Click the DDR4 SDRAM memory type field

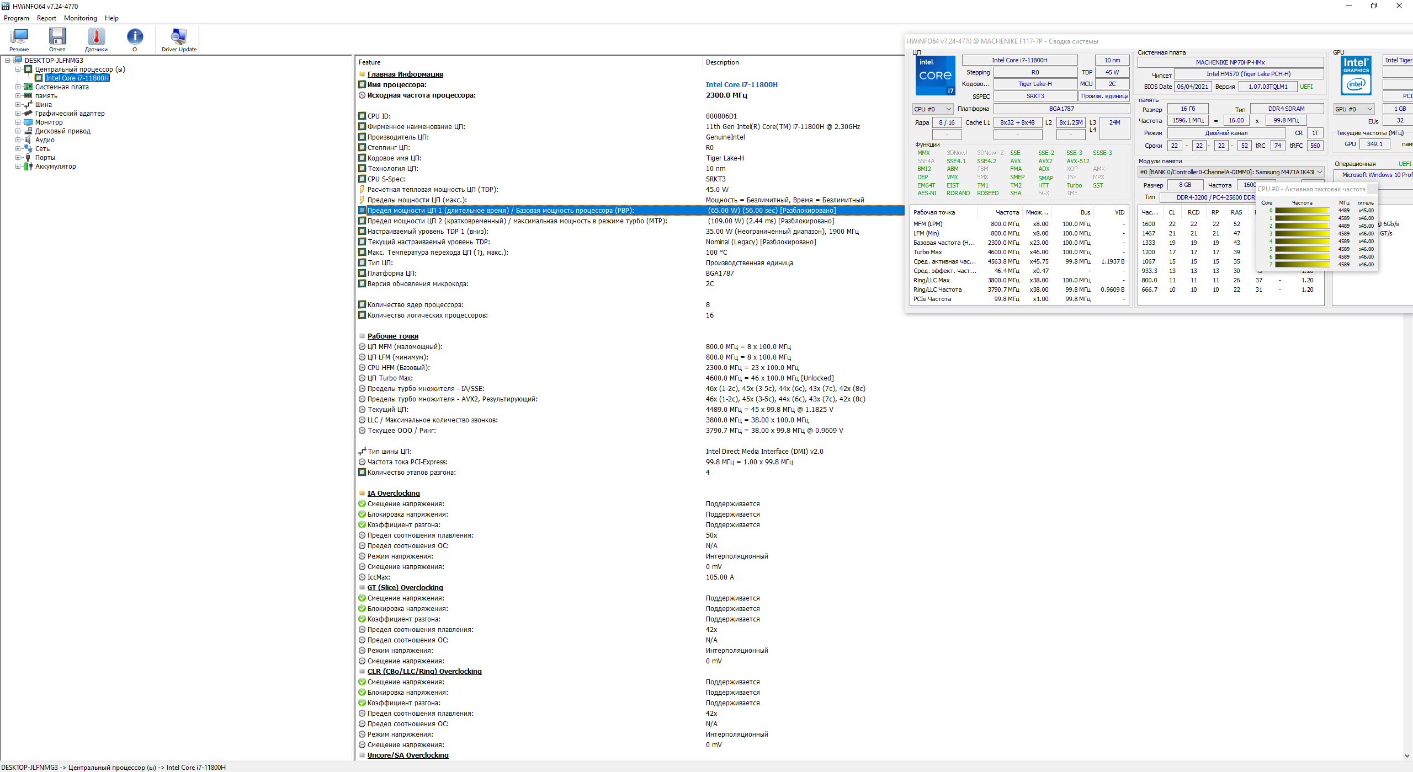(x=1286, y=109)
